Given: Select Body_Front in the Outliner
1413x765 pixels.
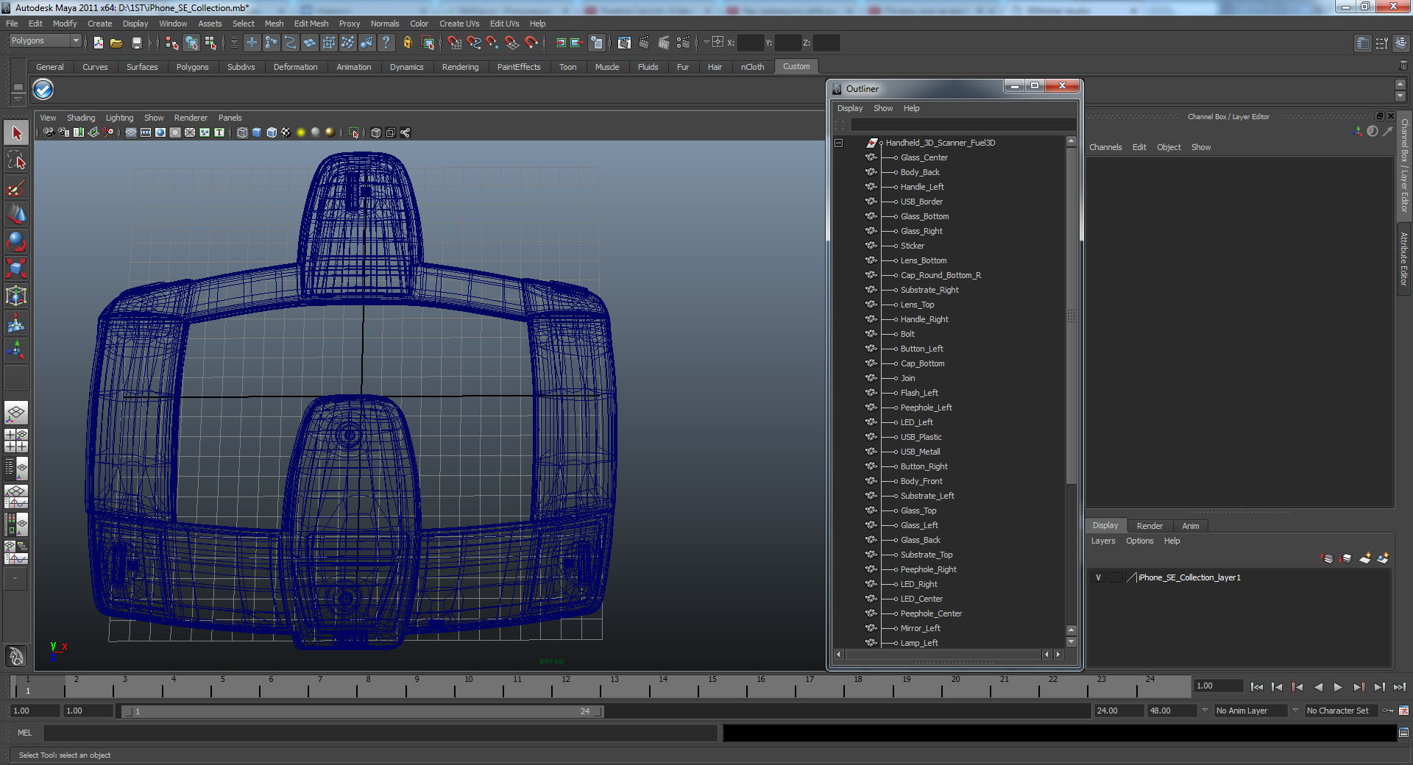Looking at the screenshot, I should click(x=921, y=481).
